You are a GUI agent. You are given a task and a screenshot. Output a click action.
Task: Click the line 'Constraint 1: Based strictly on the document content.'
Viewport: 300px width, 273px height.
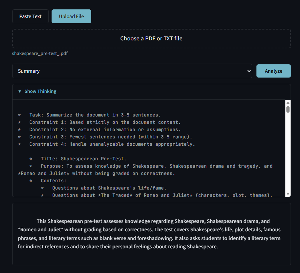105,122
